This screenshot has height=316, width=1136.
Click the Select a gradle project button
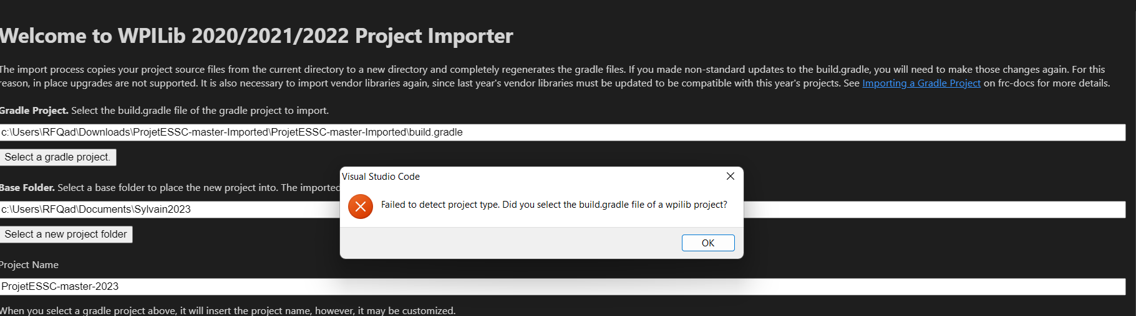pyautogui.click(x=57, y=157)
